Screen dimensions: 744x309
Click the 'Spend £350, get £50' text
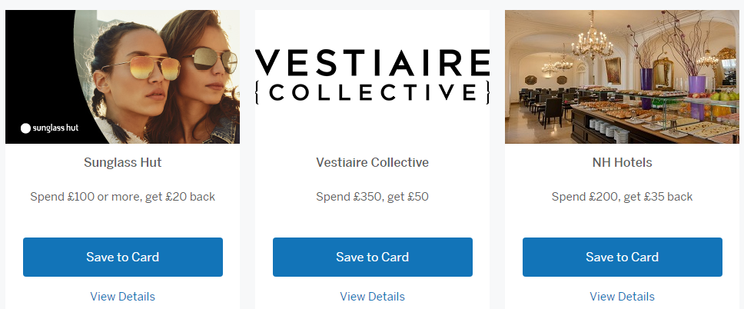(x=372, y=197)
